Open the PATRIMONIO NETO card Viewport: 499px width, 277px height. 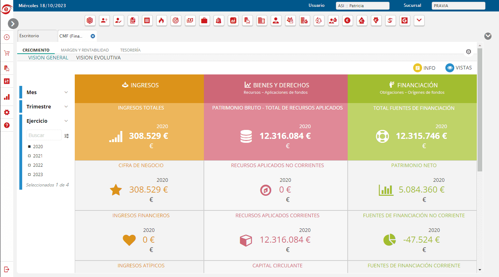click(x=412, y=185)
